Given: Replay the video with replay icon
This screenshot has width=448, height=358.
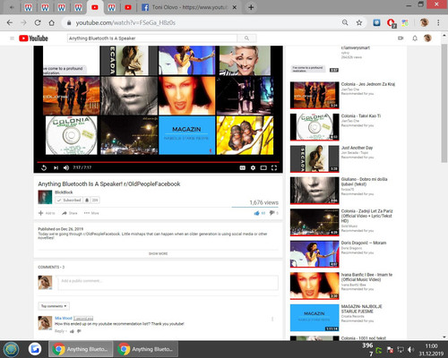Looking at the screenshot, I should (44, 167).
